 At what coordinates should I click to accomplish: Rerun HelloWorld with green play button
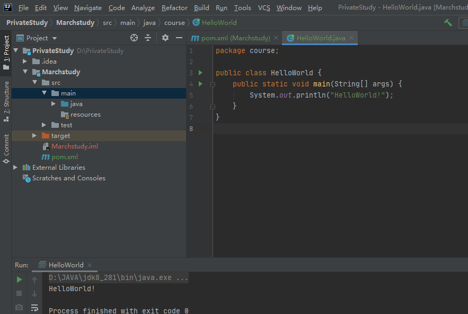(x=19, y=280)
